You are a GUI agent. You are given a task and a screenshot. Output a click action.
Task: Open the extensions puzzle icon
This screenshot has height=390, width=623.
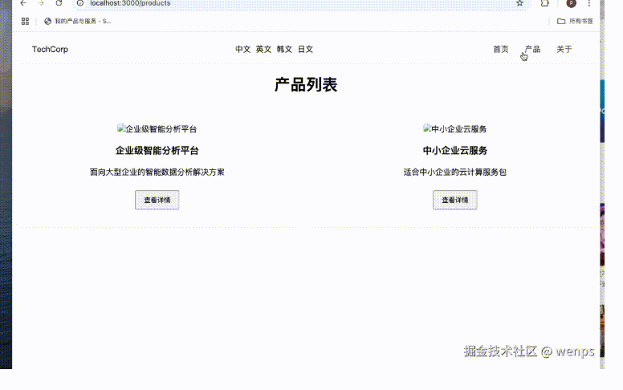(545, 3)
